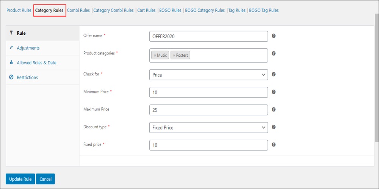Click the funnel icon next to Rule
Viewport: 379px width, 189px height.
[11, 33]
